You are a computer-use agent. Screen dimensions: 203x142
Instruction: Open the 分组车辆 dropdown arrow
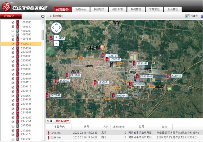coord(20,16)
